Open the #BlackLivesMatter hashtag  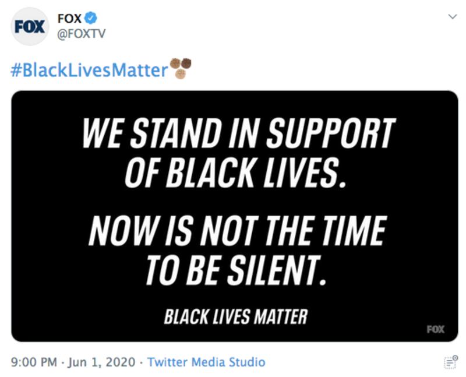(89, 70)
